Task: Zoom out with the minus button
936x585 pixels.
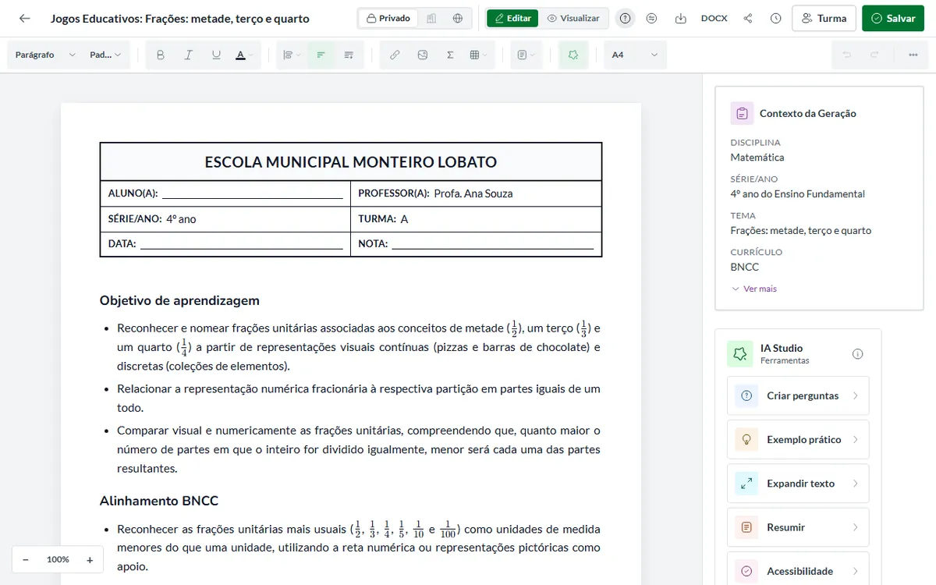Action: (26, 559)
